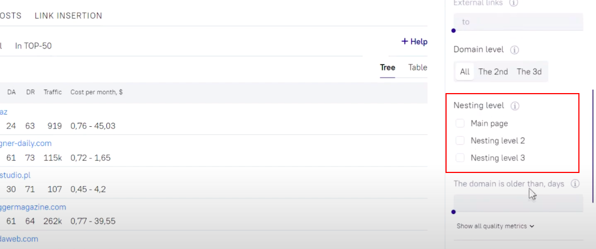
Task: Click the domain age days input field
Action: [518, 203]
